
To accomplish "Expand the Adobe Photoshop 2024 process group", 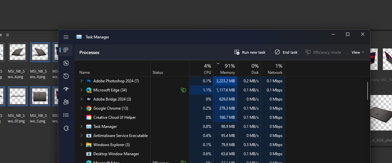I will (81, 81).
